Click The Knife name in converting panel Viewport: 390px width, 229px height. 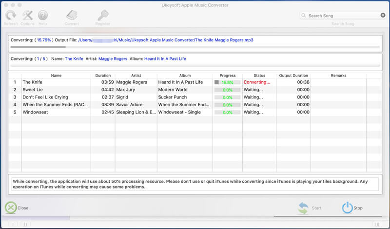pyautogui.click(x=74, y=59)
